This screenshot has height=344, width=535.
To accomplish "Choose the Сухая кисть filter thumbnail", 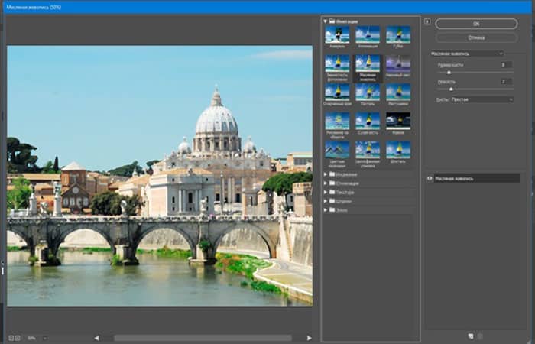I will pos(368,121).
